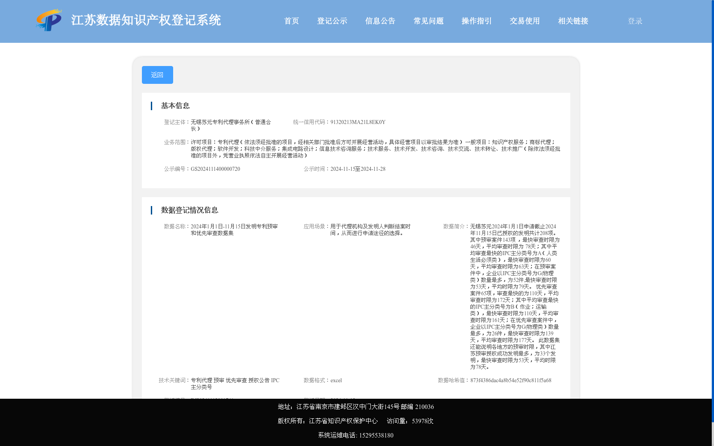
Task: Select the data name 2024年1月1日-11月15日 text
Action: (x=234, y=230)
